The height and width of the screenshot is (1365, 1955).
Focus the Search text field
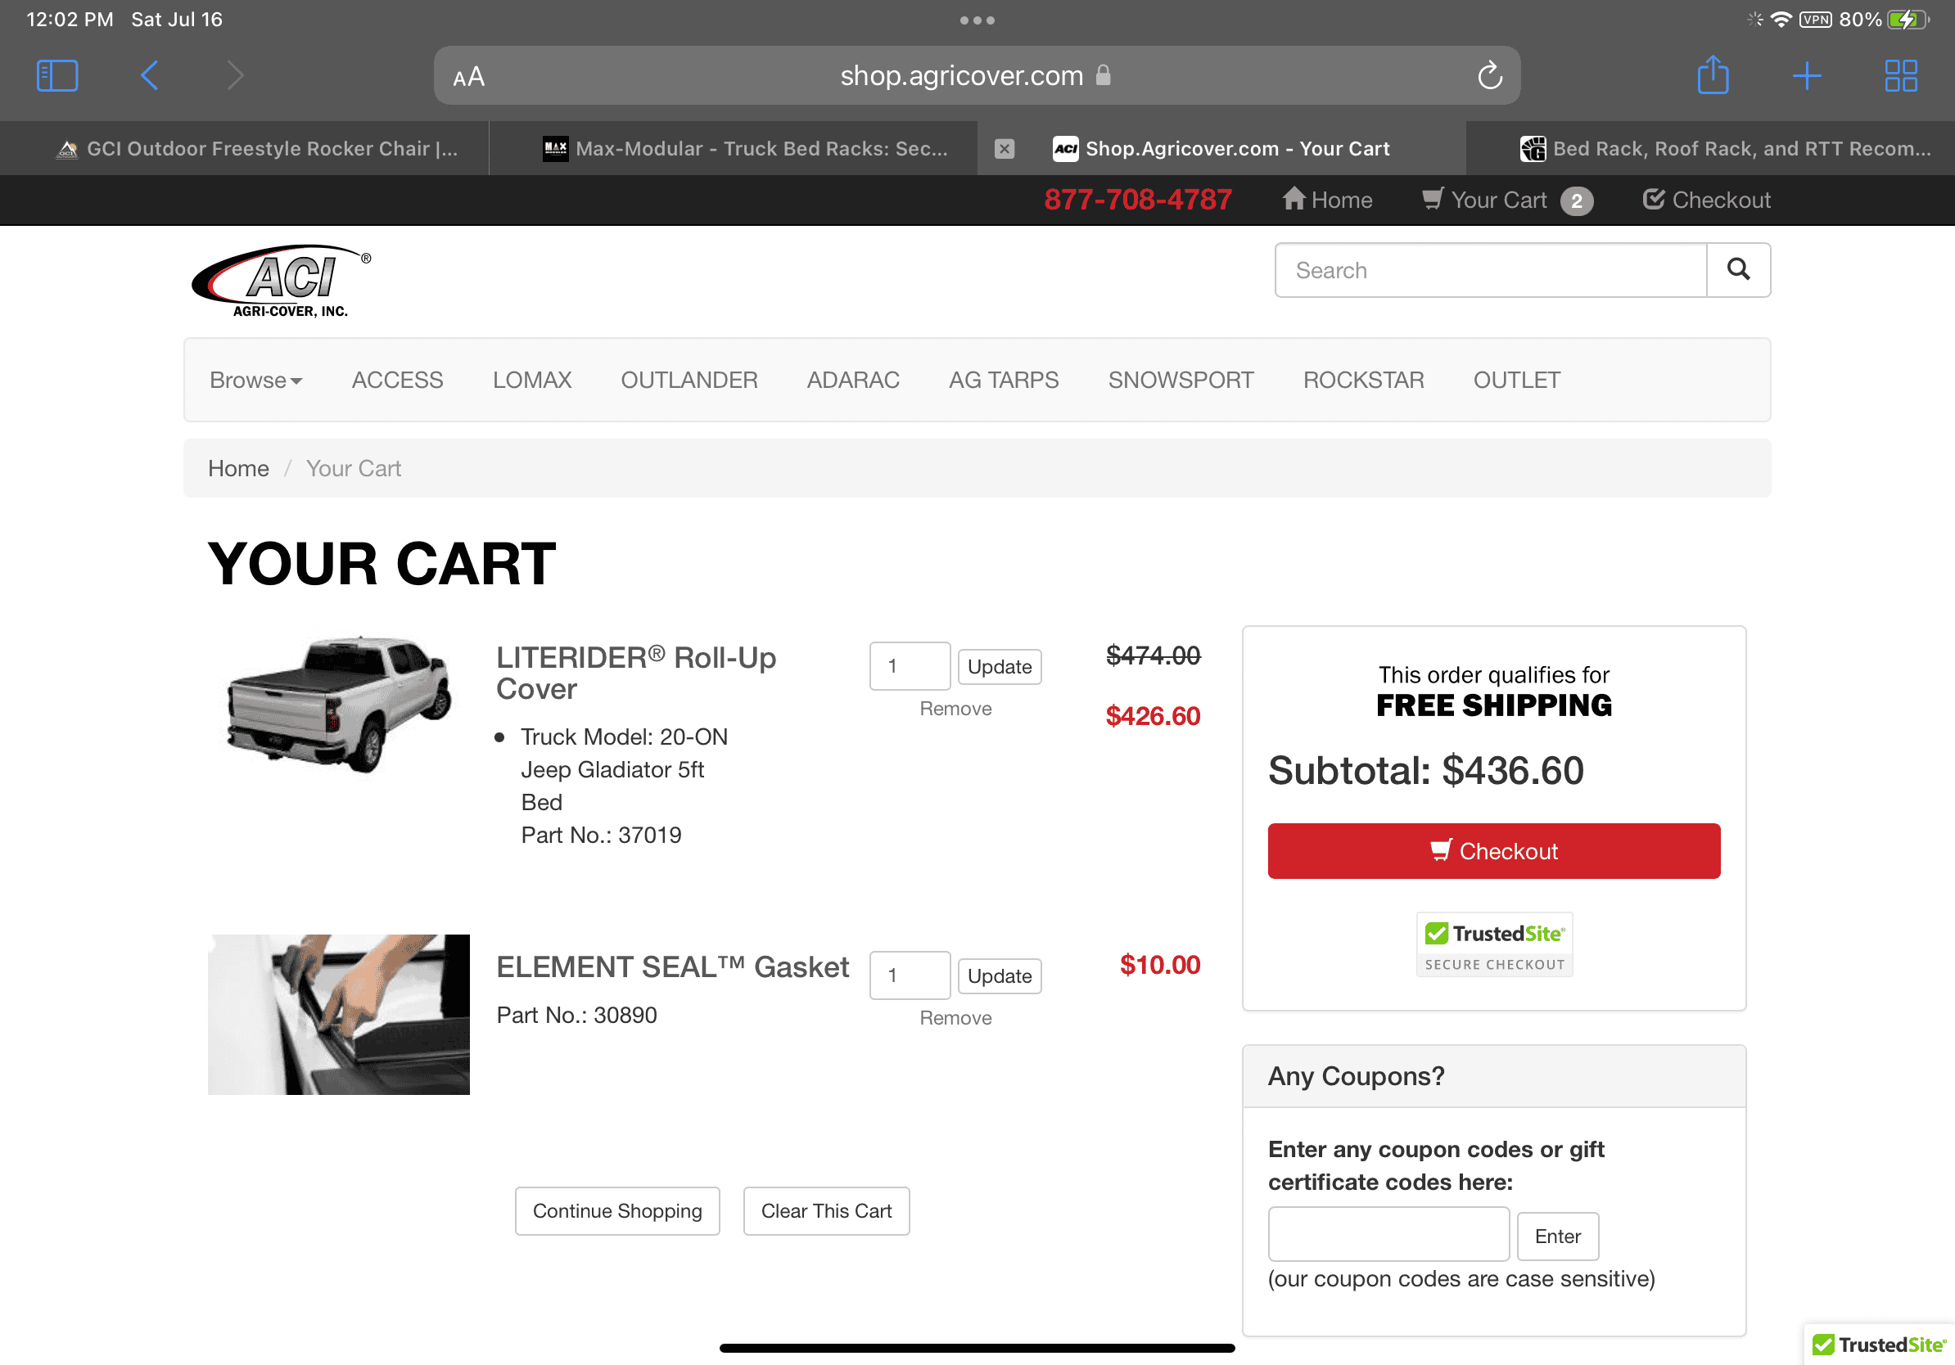[1490, 270]
